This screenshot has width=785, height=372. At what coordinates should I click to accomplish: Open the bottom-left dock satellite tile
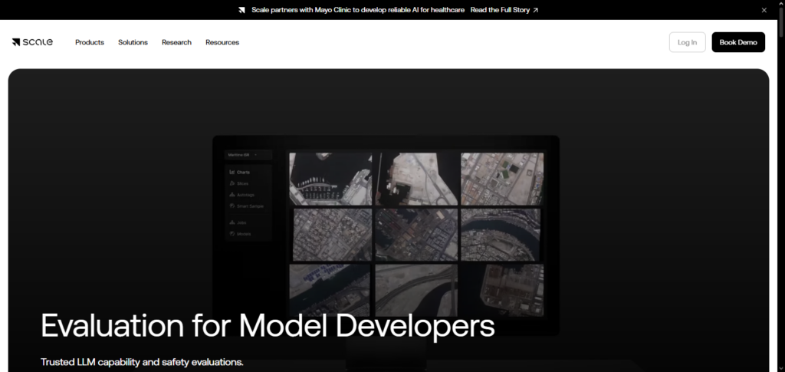coord(330,291)
